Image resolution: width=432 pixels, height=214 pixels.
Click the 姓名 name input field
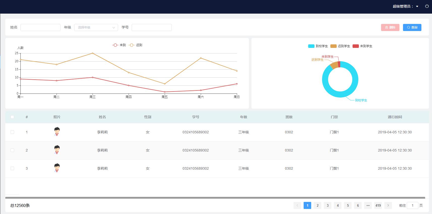tap(40, 27)
